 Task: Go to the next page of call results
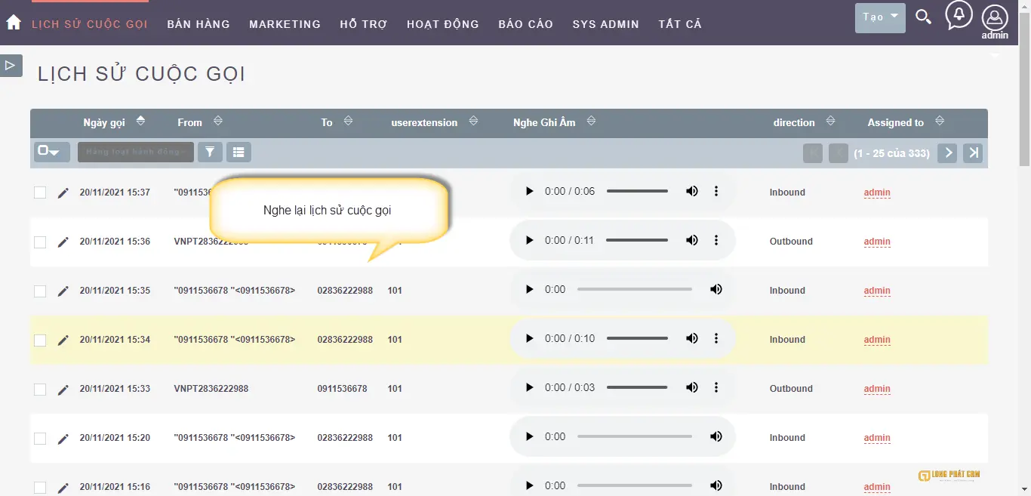947,152
